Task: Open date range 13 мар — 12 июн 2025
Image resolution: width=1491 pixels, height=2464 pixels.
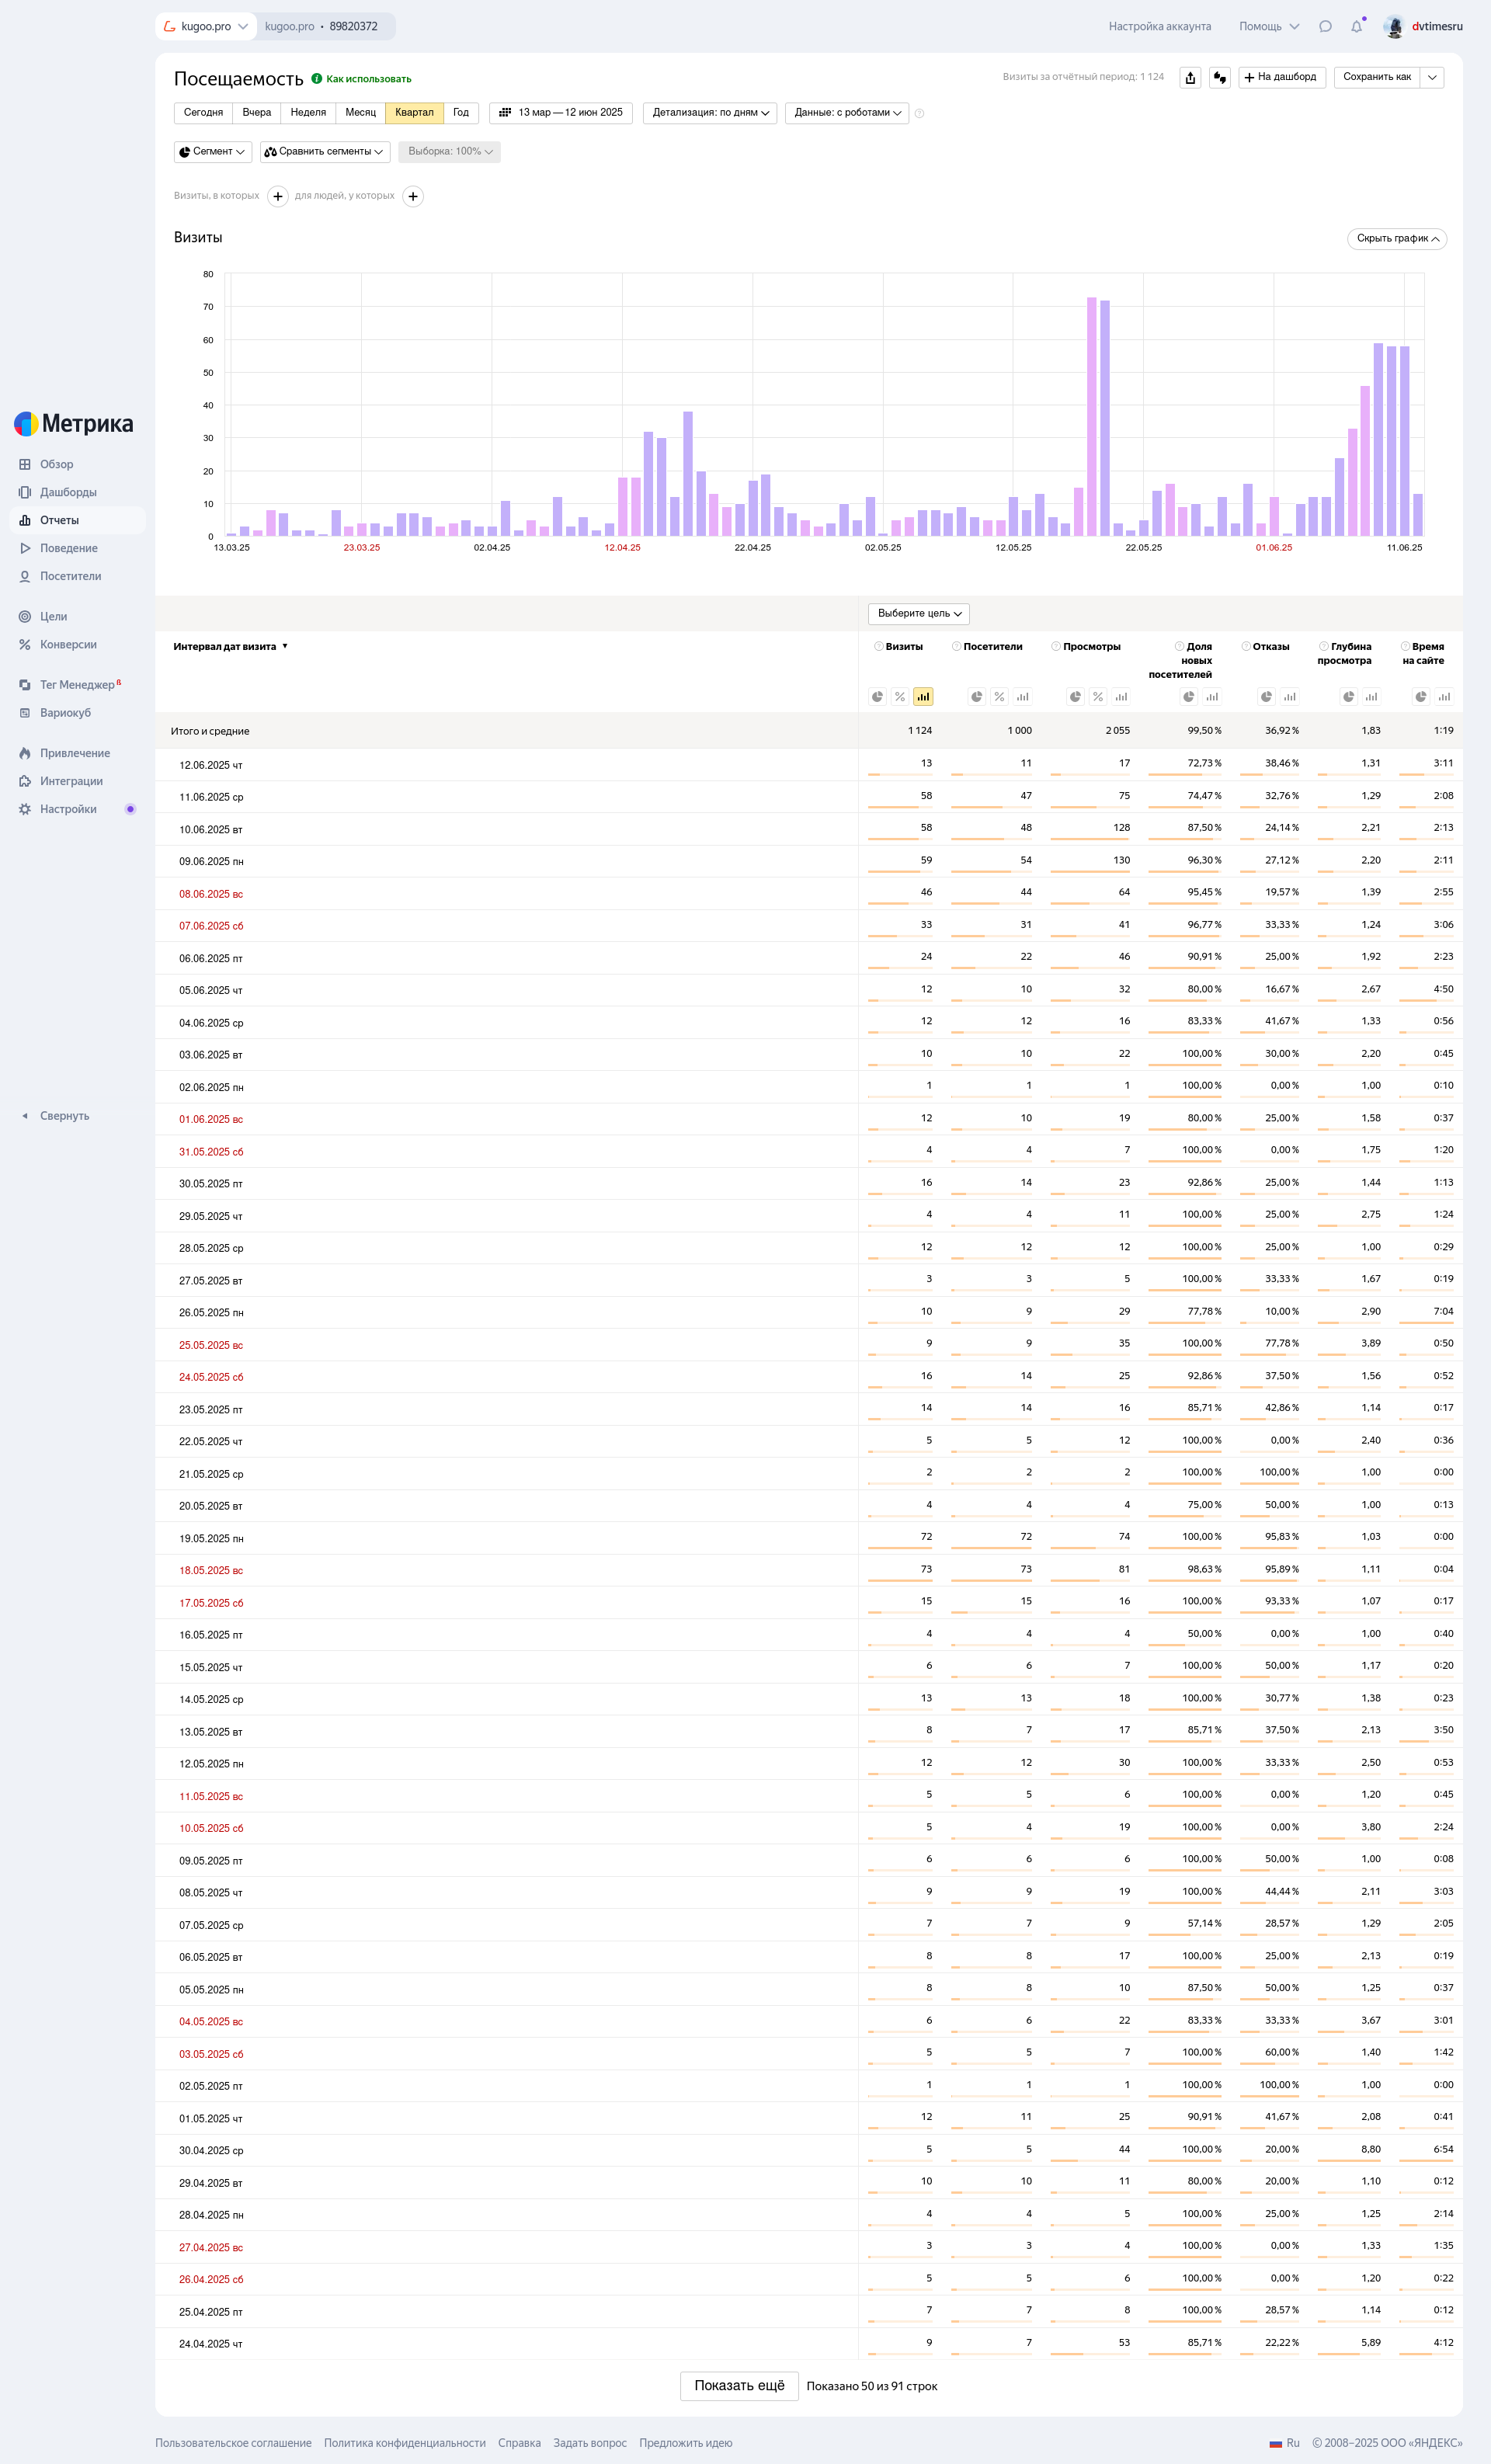Action: click(561, 113)
